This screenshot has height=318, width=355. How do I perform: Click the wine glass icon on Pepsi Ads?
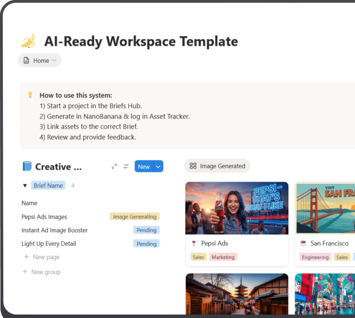pos(194,243)
